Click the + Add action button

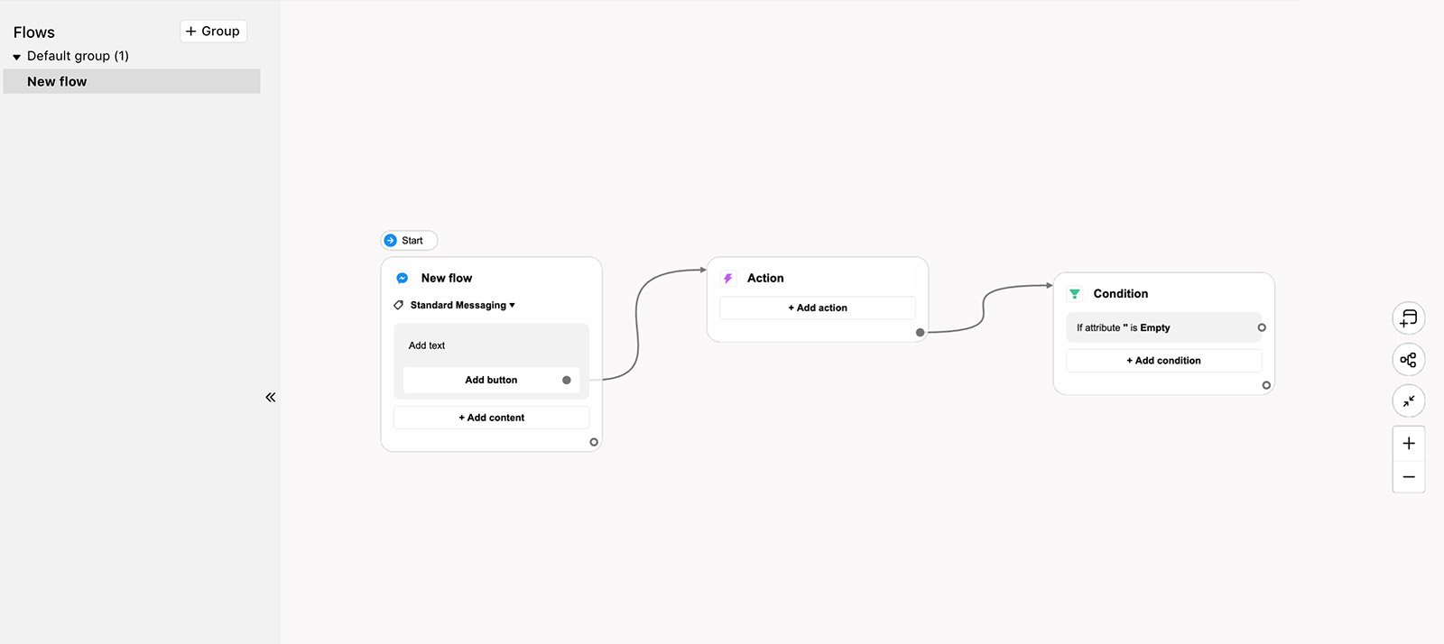pyautogui.click(x=817, y=308)
